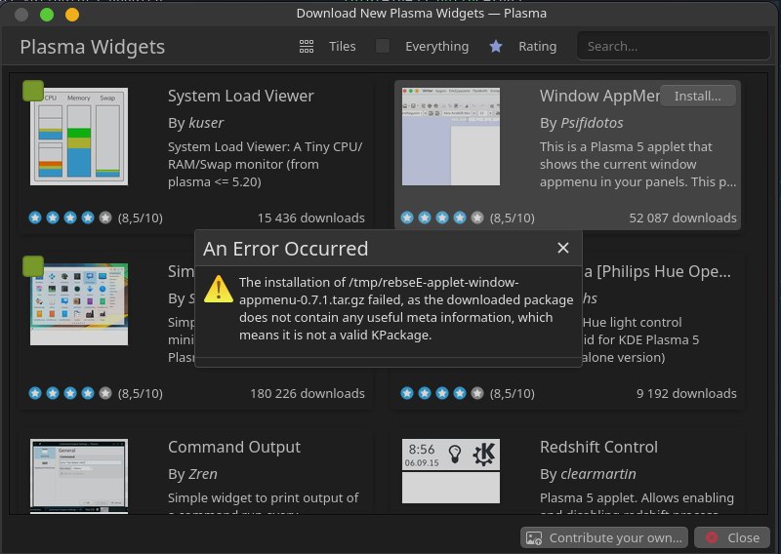Click installed badge on System Load Viewer
The height and width of the screenshot is (554, 781).
(33, 91)
